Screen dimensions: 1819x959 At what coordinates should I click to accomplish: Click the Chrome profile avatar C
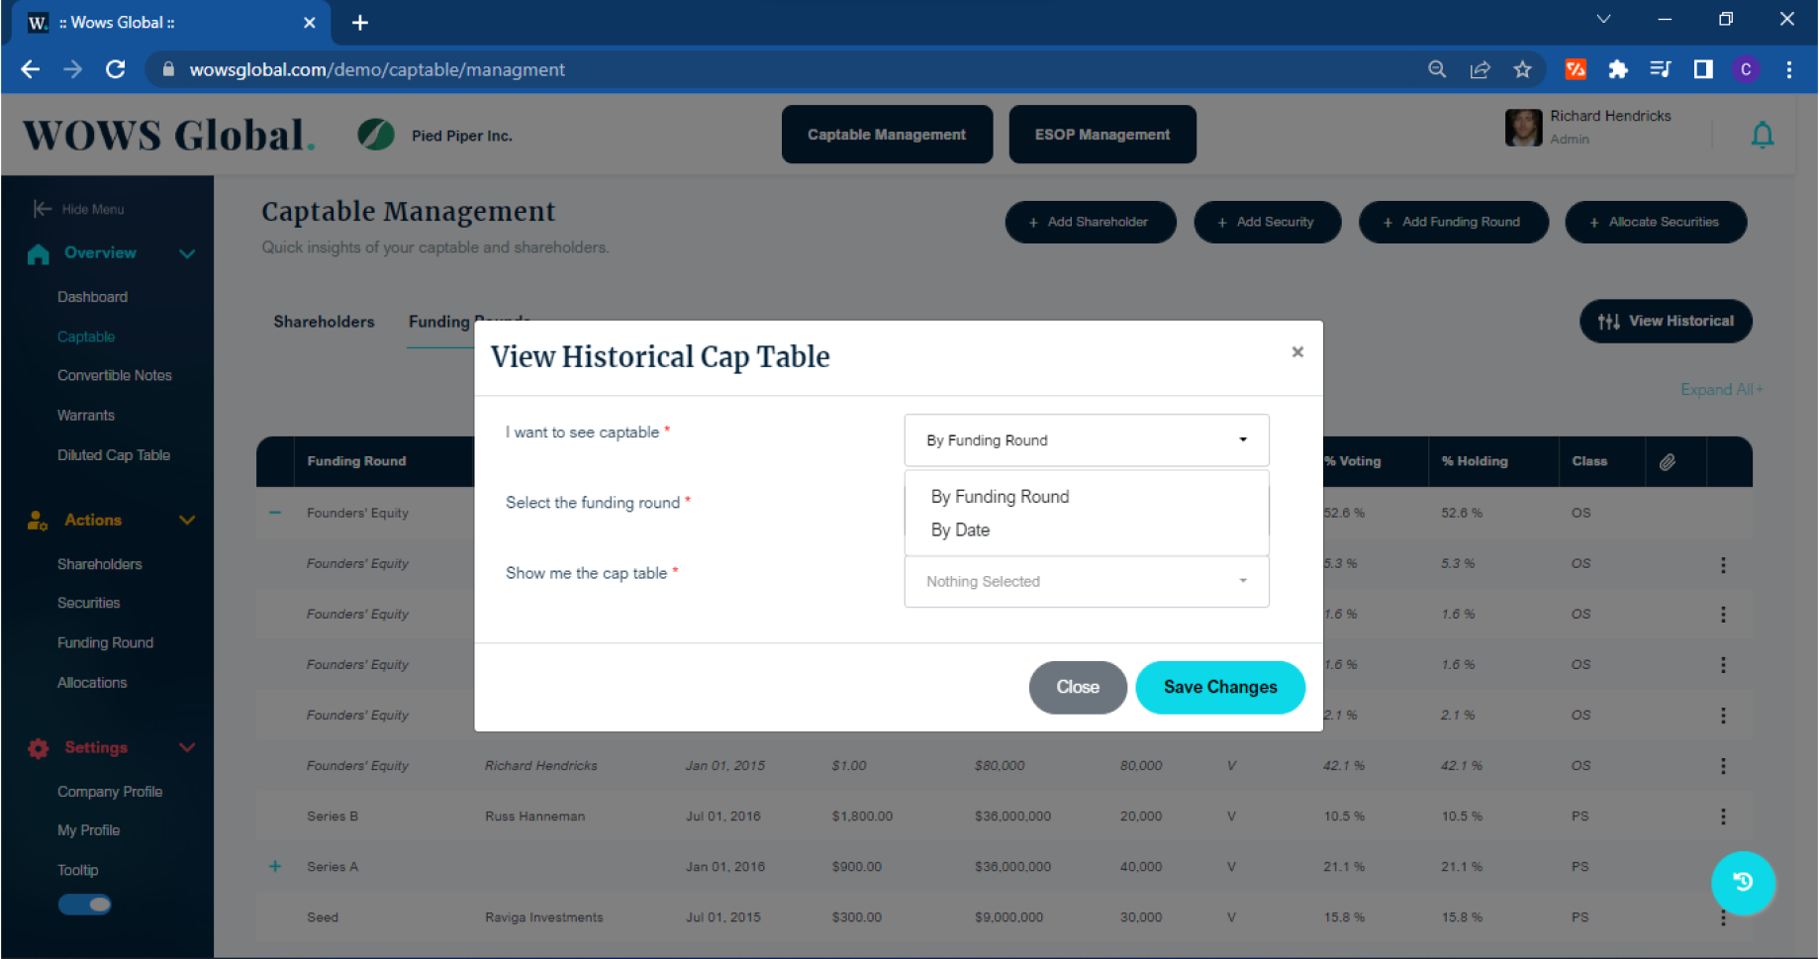point(1746,69)
